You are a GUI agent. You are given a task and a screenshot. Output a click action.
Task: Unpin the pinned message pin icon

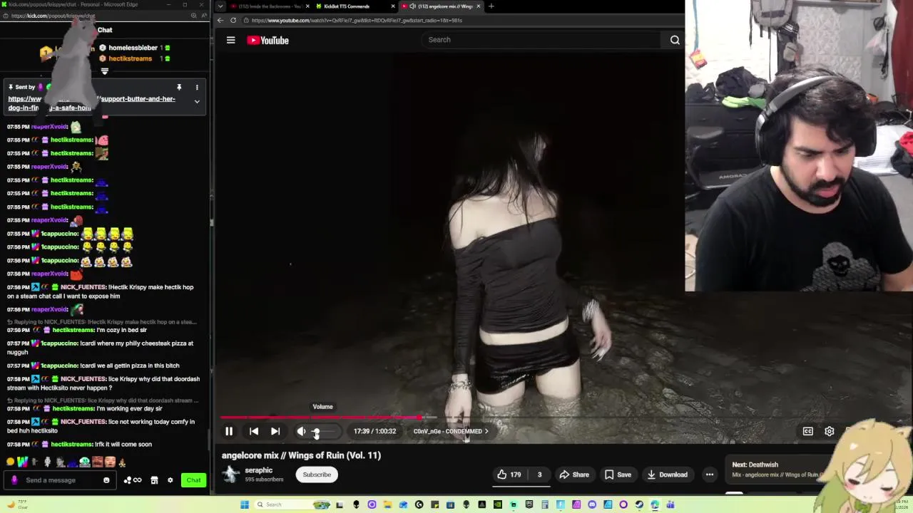click(179, 87)
